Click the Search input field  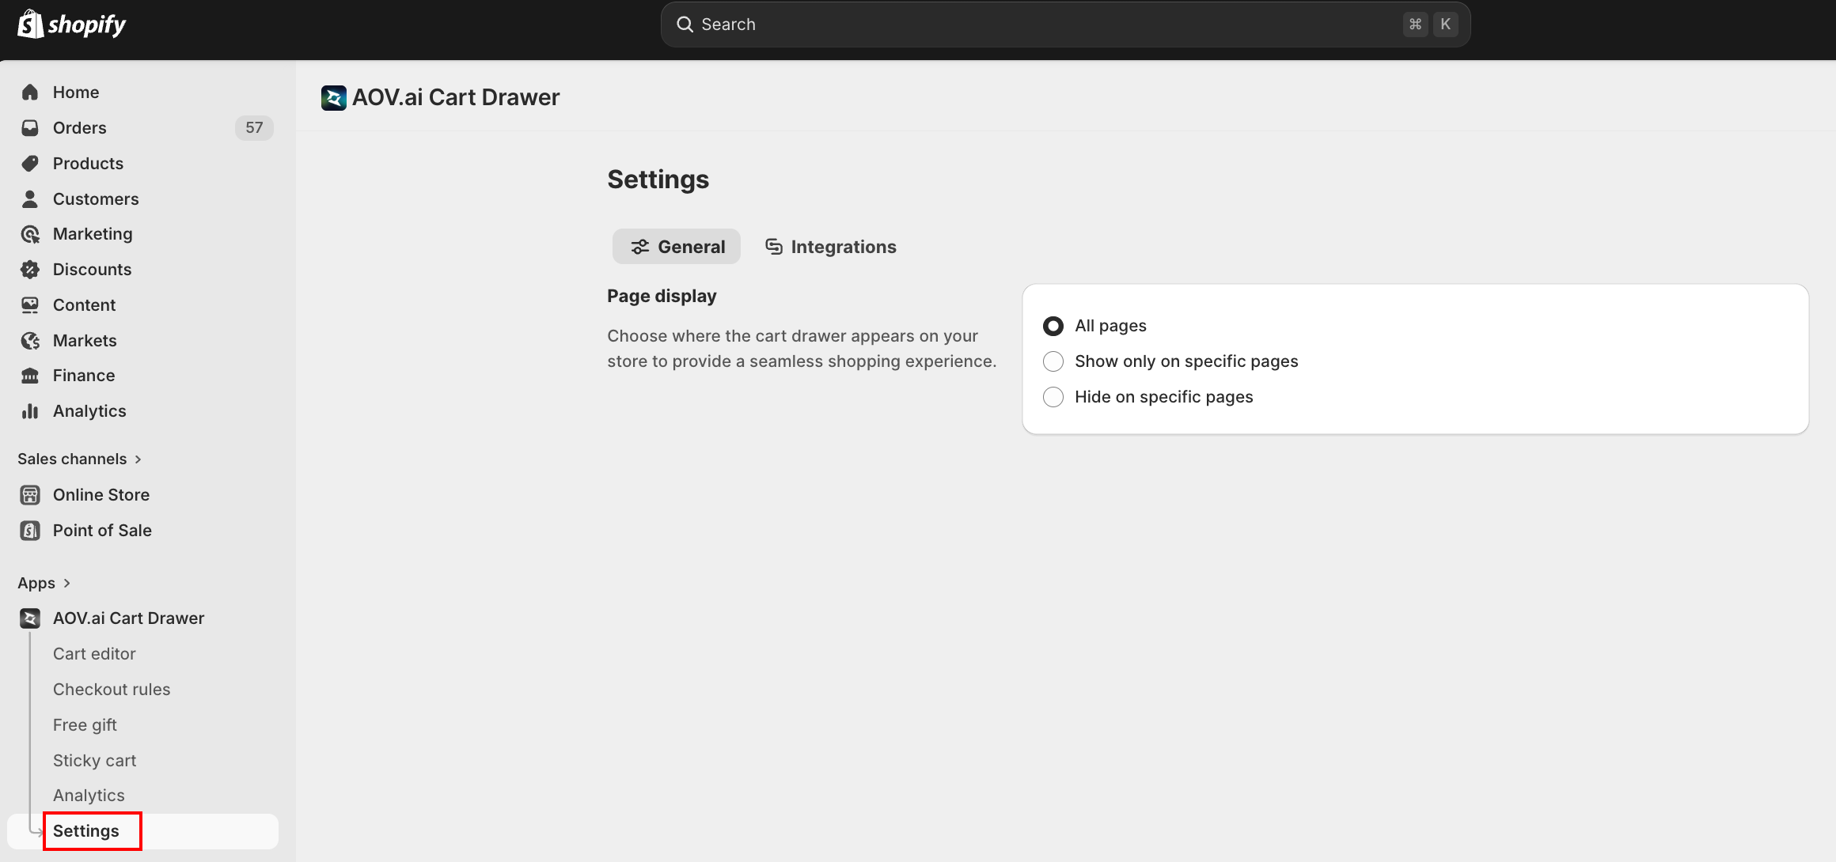coord(1065,25)
